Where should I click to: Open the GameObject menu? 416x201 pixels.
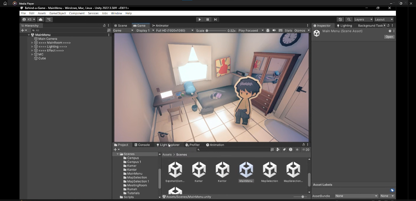57,13
